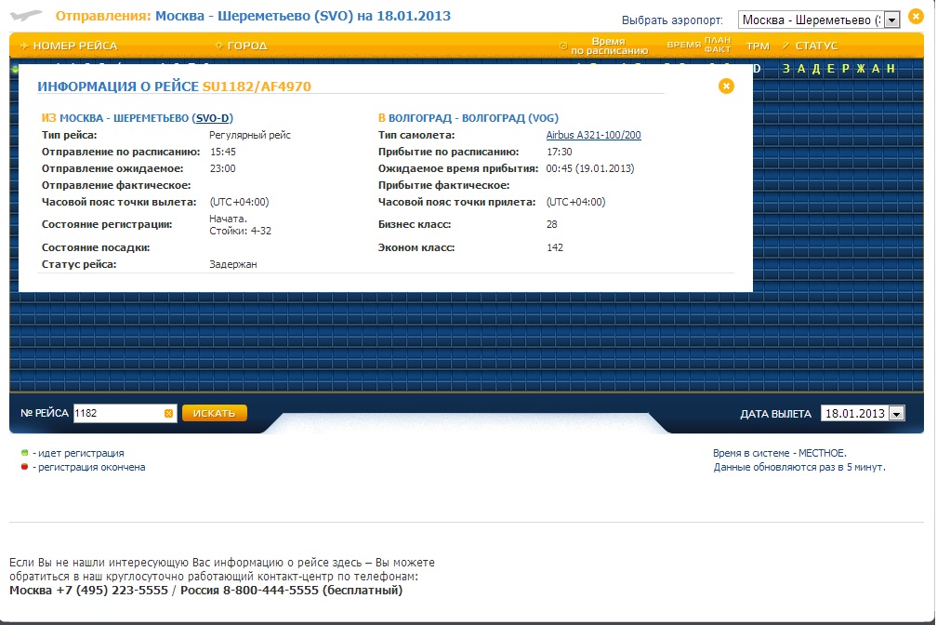Open the SVO-D terminal link
937x625 pixels.
[214, 118]
